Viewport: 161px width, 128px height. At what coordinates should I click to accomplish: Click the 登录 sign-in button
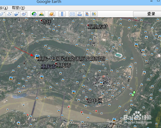pyautogui.click(x=147, y=14)
